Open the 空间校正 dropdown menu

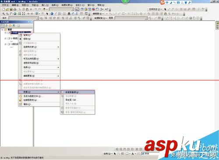(155, 9)
